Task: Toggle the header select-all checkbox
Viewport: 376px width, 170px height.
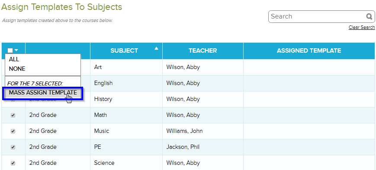Action: pyautogui.click(x=10, y=50)
